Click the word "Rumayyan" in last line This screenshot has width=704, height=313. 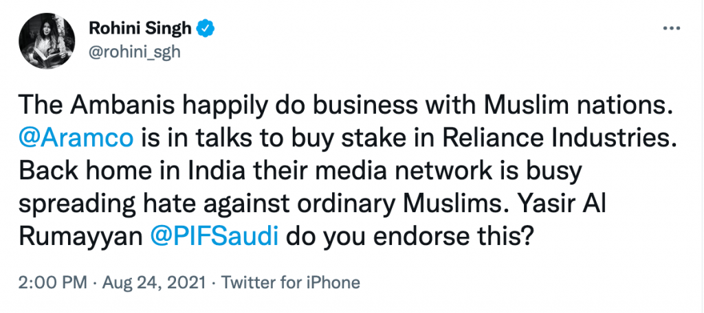click(x=80, y=236)
